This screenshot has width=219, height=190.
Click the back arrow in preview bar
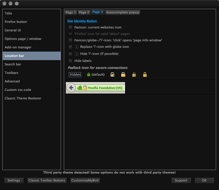[71, 88]
